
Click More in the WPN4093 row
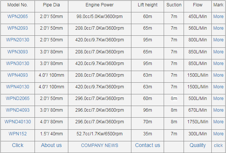pyautogui.click(x=218, y=75)
